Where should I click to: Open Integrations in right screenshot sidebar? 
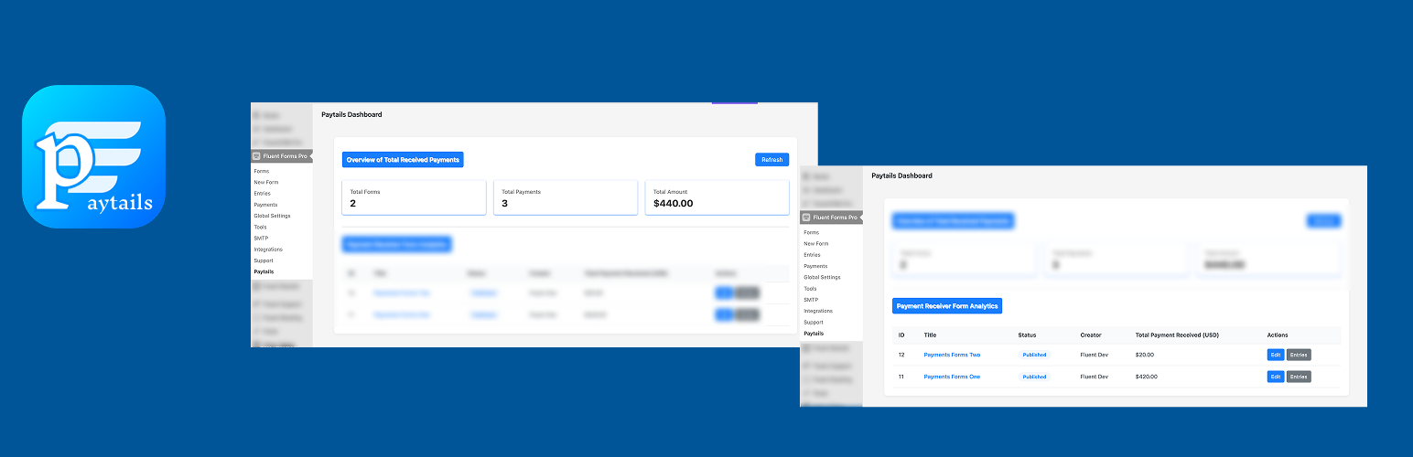(x=818, y=311)
